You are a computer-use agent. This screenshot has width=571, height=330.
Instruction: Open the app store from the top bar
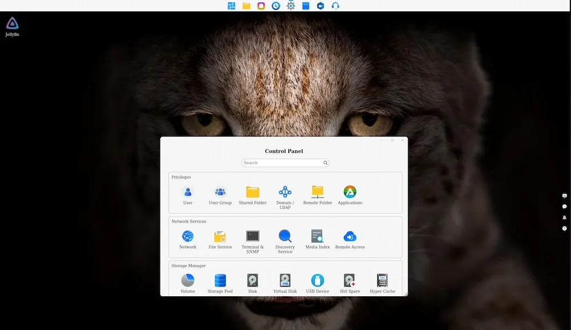306,6
